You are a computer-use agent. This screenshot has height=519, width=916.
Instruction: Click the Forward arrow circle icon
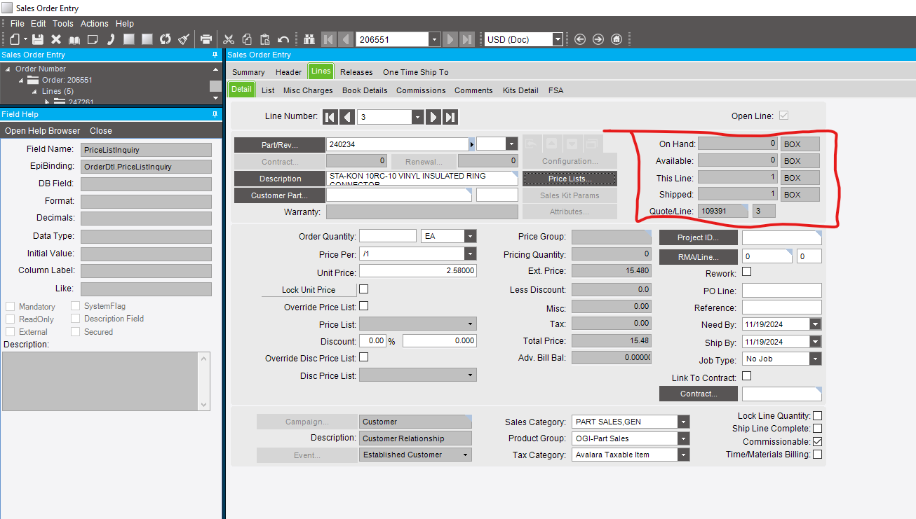(x=598, y=39)
